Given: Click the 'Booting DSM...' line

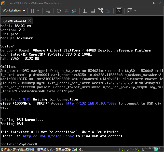Looking at the screenshot, I should pos(15,124).
